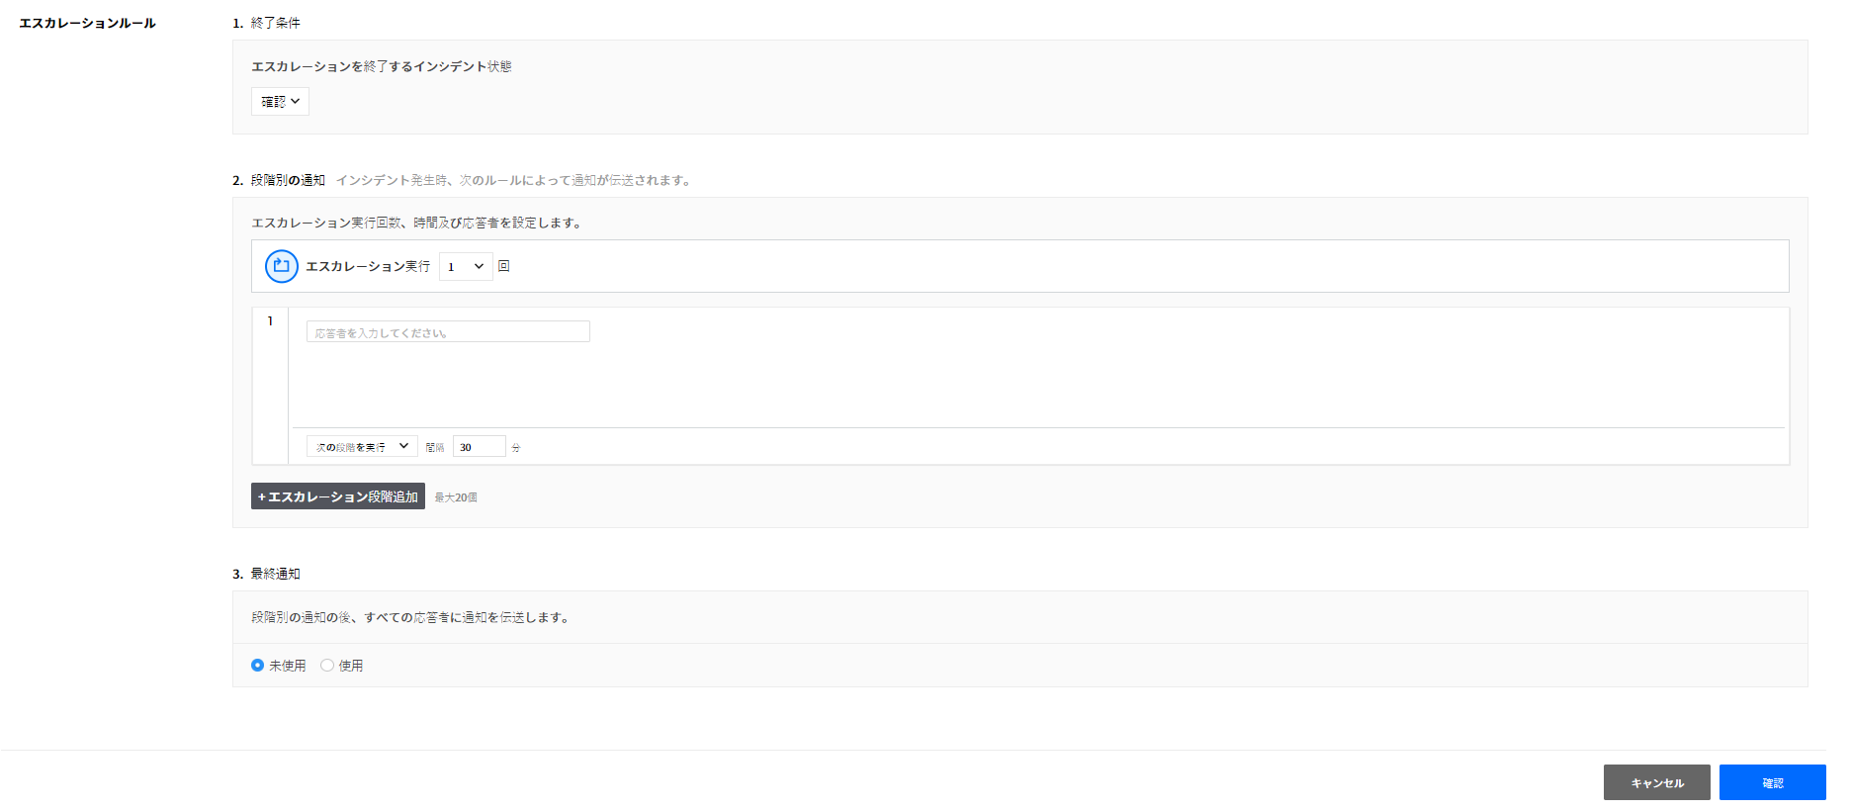Click the 2. 段階別の通知 heading
Image resolution: width=1852 pixels, height=811 pixels.
pyautogui.click(x=279, y=180)
